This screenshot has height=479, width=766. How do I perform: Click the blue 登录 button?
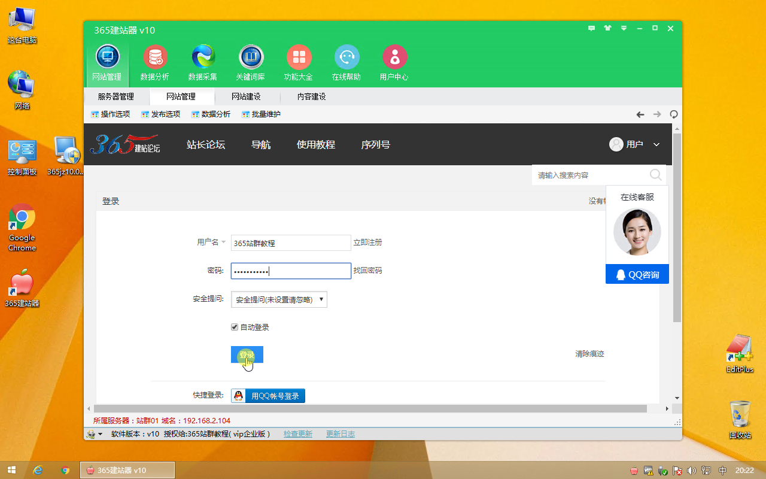click(247, 354)
